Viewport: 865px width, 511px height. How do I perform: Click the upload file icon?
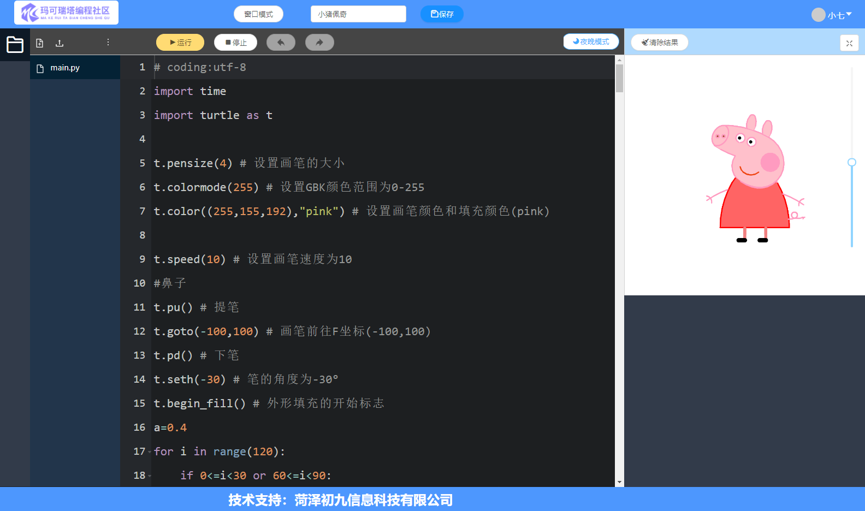point(60,43)
